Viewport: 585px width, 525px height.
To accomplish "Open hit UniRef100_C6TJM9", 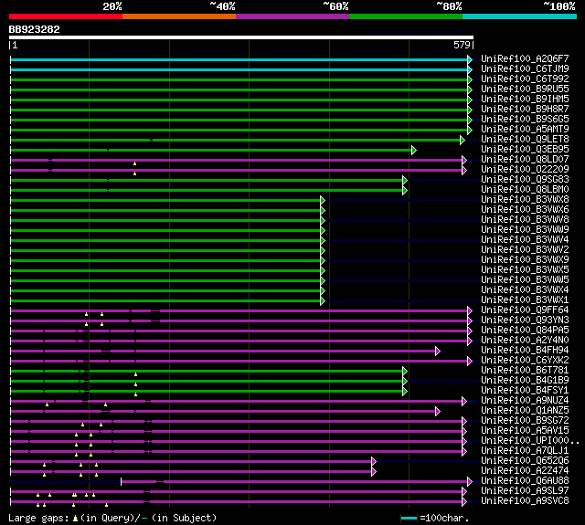I will coord(525,68).
